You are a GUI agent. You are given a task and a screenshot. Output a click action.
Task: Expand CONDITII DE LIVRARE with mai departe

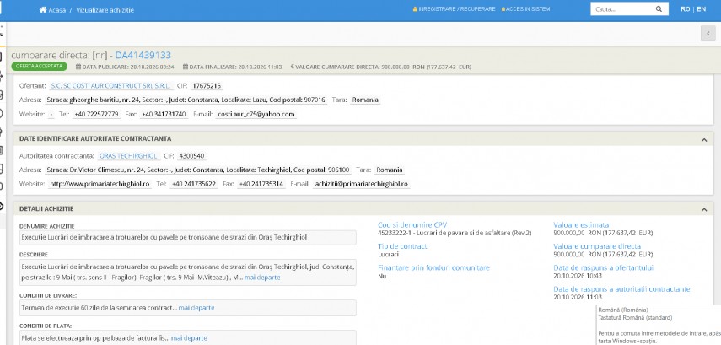[196, 308]
